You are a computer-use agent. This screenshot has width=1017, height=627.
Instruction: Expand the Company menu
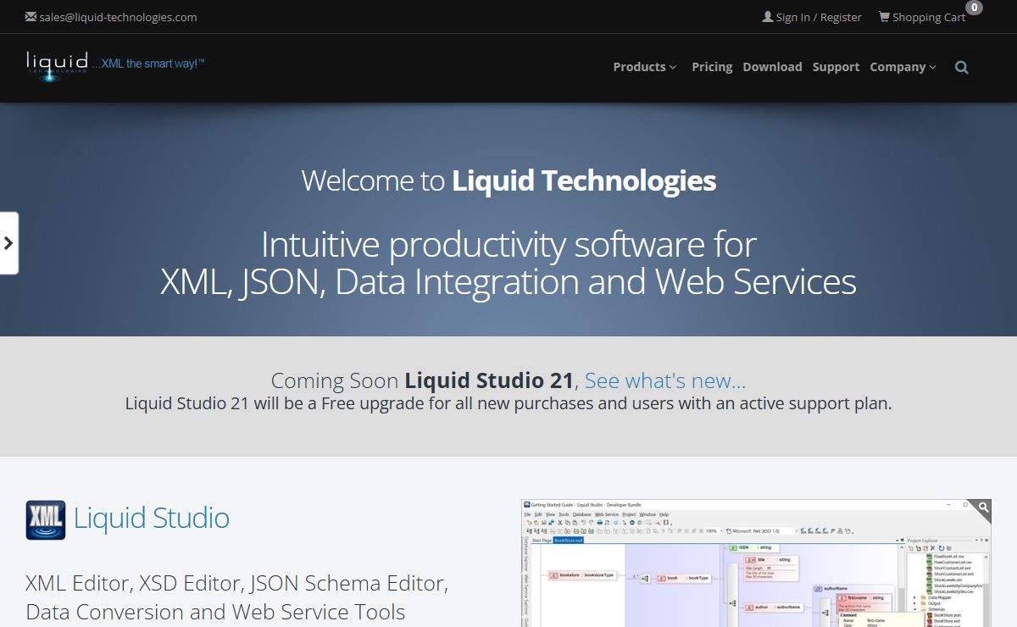[x=903, y=67]
